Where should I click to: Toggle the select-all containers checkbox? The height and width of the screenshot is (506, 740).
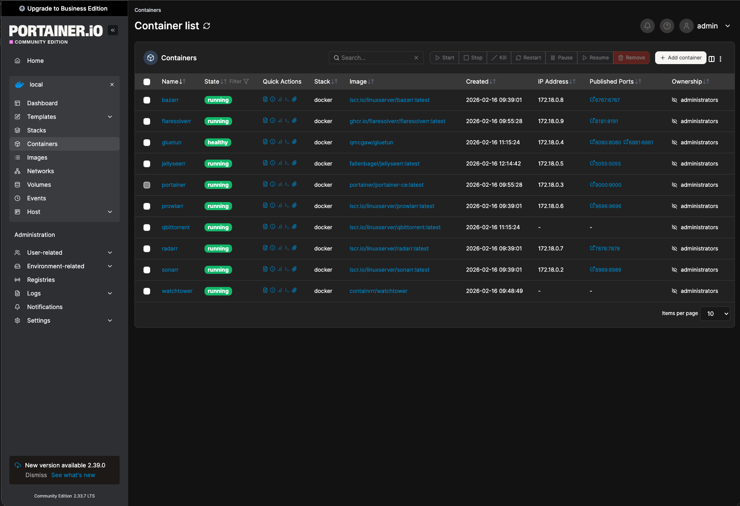147,82
